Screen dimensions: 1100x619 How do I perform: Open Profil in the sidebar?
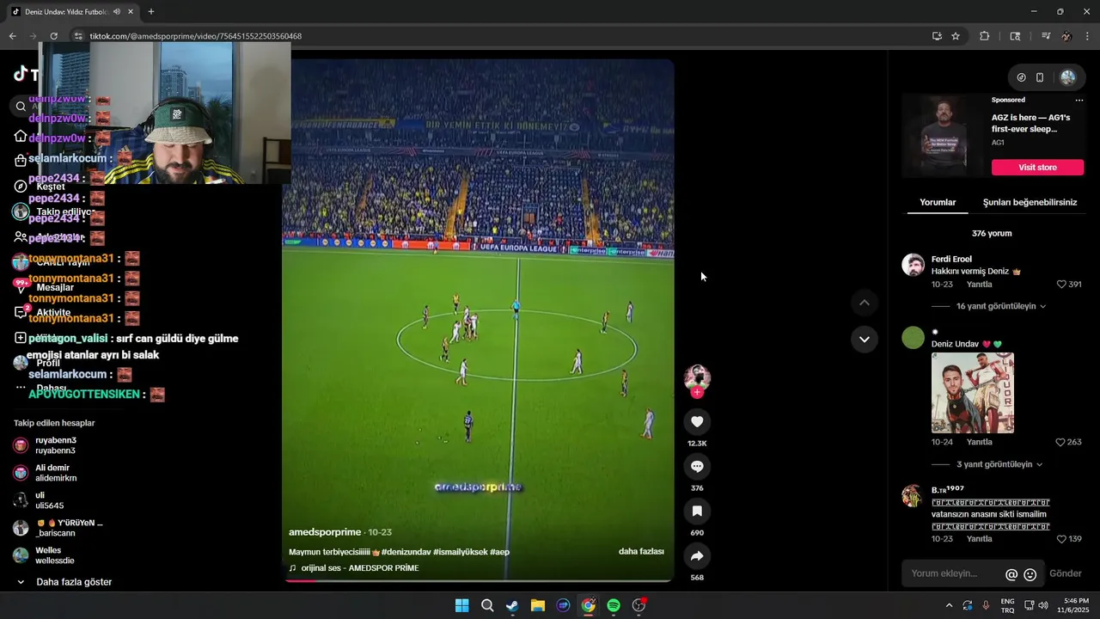(48, 363)
